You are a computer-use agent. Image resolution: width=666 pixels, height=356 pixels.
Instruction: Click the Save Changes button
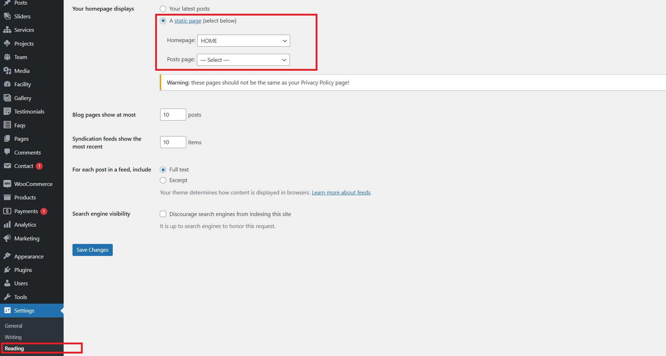click(x=92, y=250)
